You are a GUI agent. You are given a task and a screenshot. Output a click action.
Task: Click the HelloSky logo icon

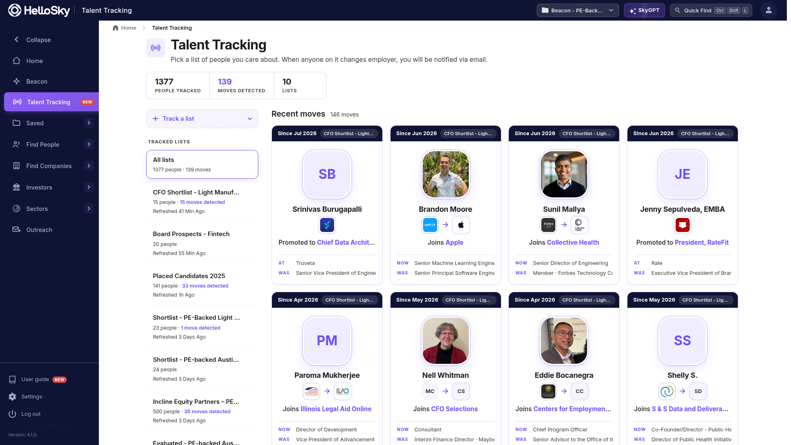coord(15,10)
